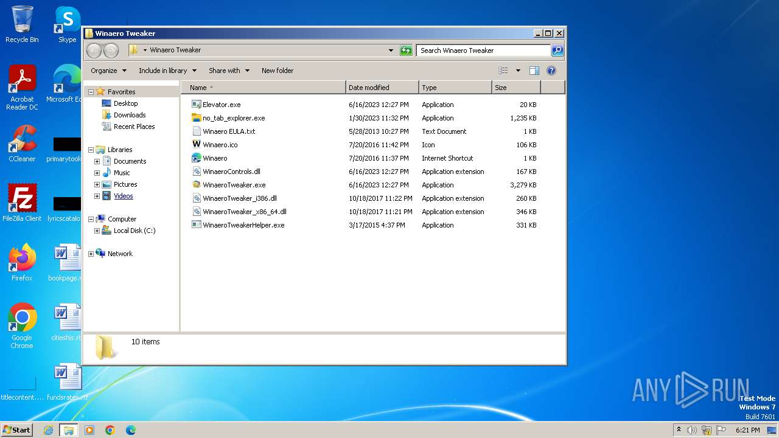Click the Search Winaero Tweaker field
The height and width of the screenshot is (438, 779).
(484, 50)
